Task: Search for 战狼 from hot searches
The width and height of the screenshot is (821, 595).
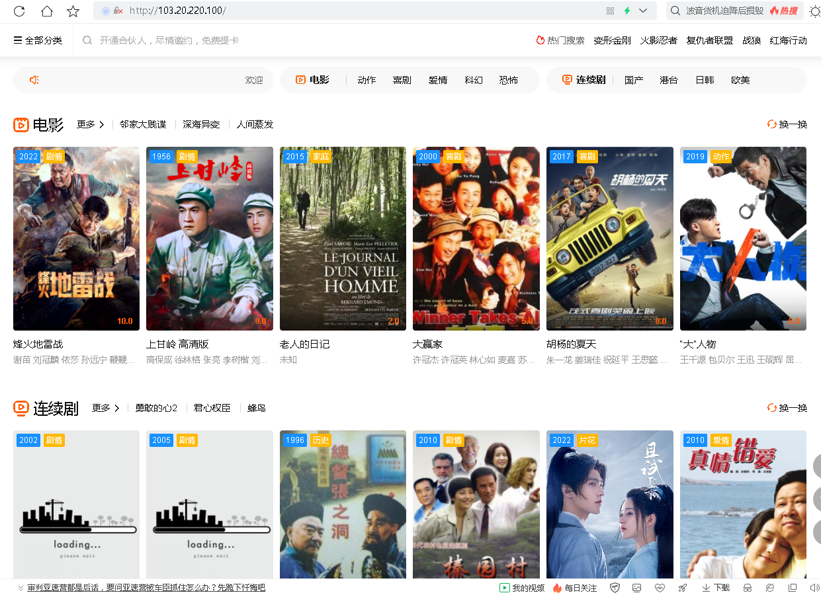Action: coord(752,40)
